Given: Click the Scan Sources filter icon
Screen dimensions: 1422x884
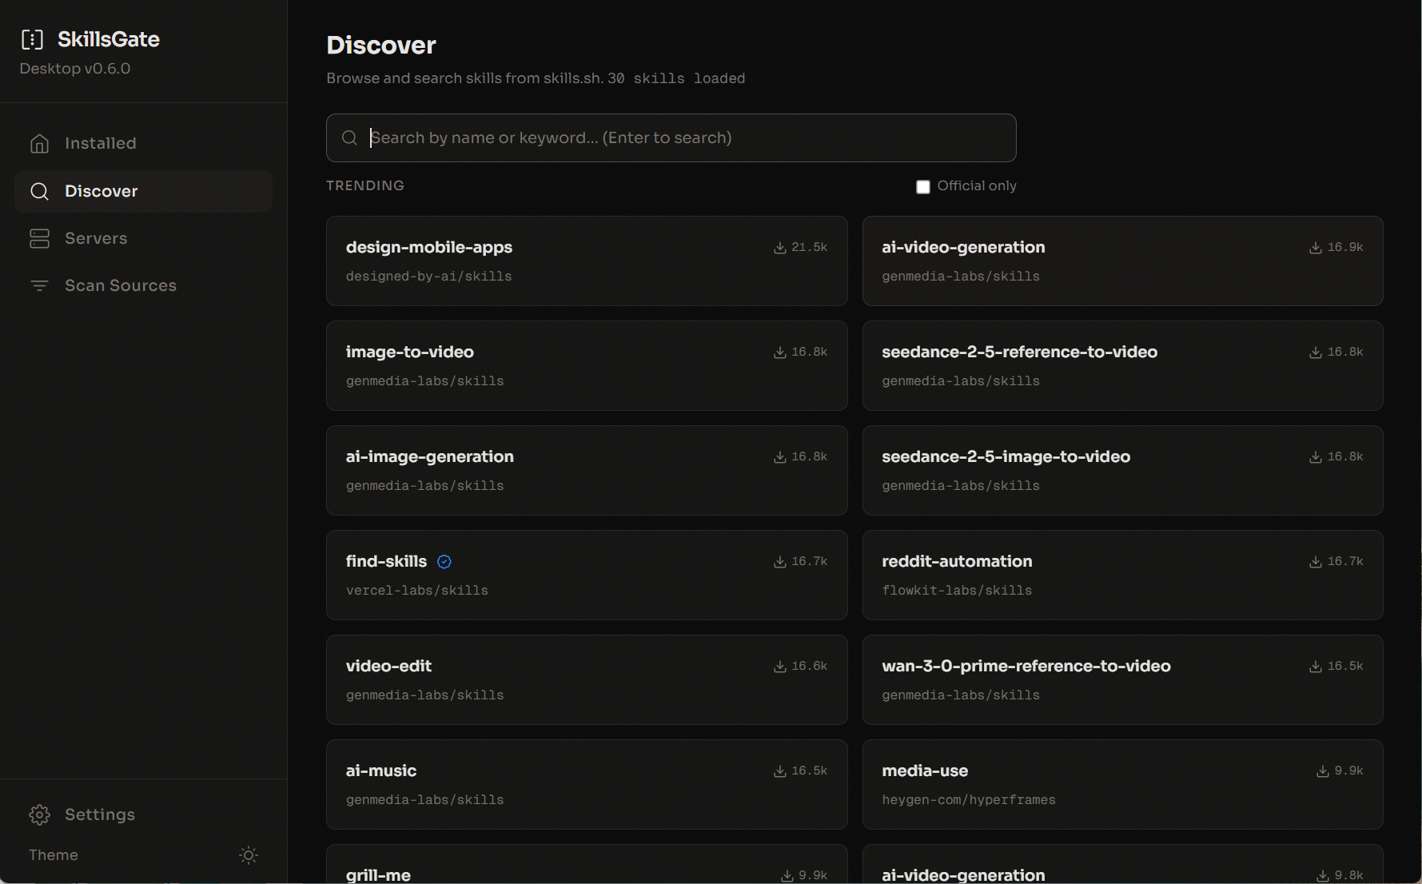Looking at the screenshot, I should (39, 285).
